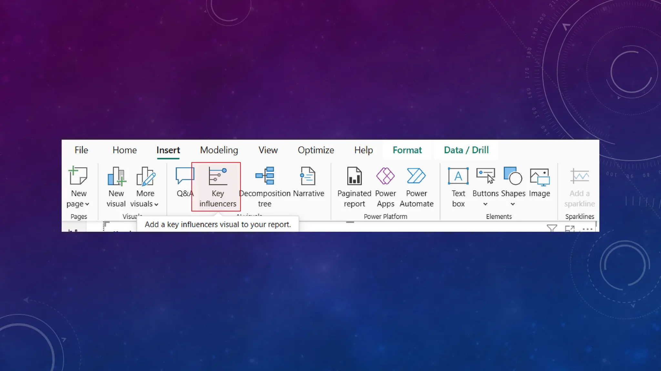Switch to the Modeling tab

point(219,150)
